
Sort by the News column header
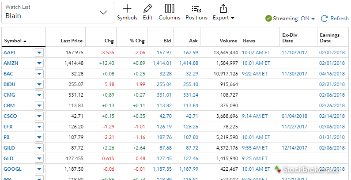pyautogui.click(x=249, y=41)
